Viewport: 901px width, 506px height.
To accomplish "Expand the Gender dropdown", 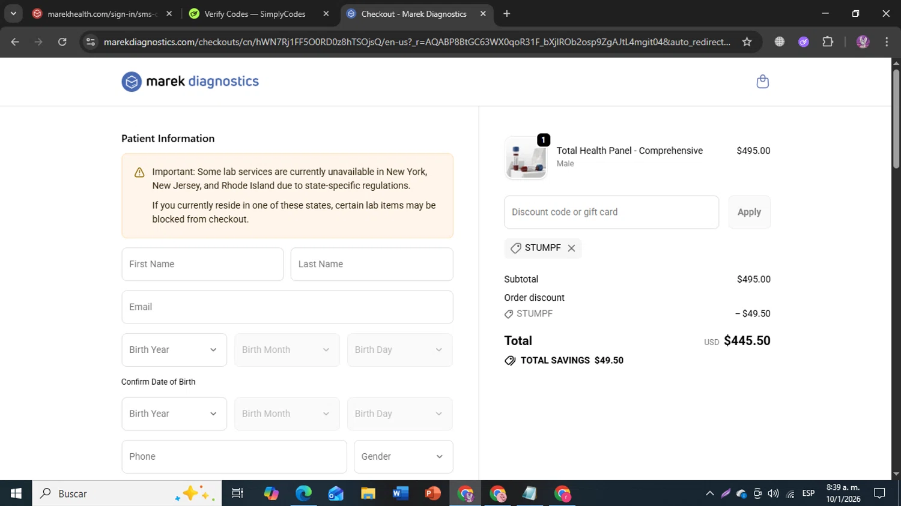I will (403, 457).
